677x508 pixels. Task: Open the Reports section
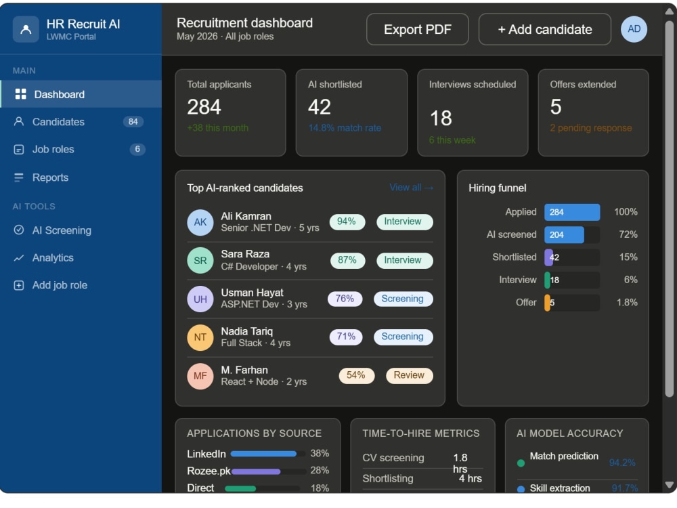81,177
